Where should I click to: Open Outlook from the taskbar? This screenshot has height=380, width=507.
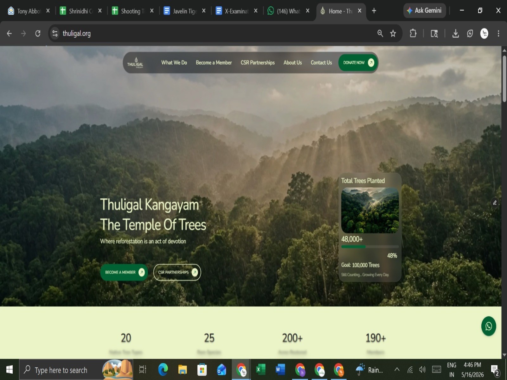click(221, 370)
